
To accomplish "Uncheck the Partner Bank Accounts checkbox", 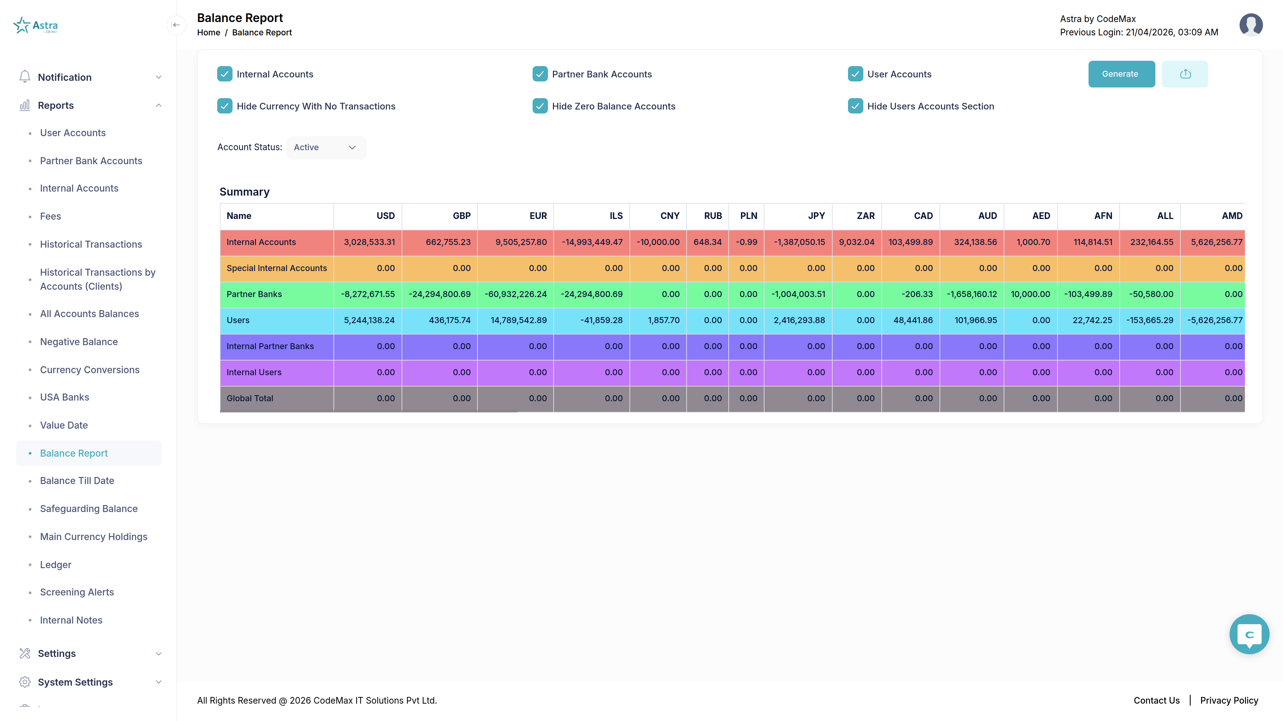I will point(540,74).
